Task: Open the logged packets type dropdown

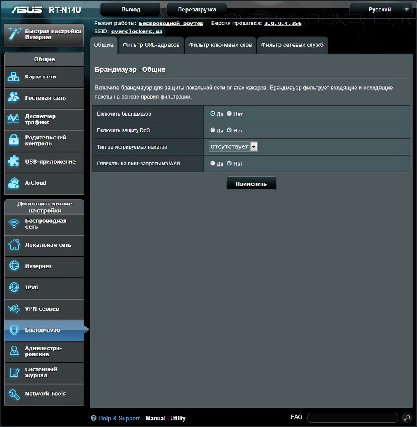Action: pos(233,146)
